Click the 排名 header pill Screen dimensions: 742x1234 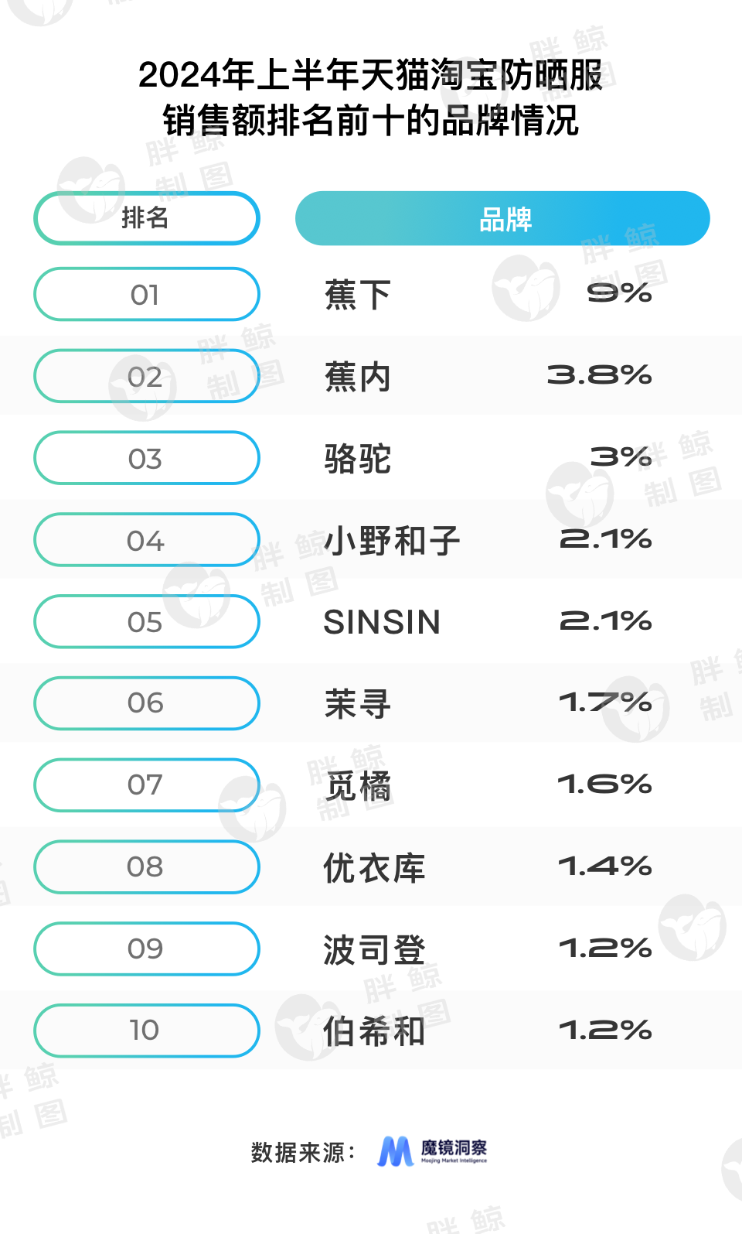pos(146,218)
